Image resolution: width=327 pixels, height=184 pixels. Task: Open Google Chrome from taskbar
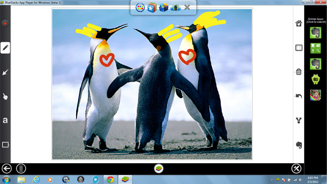coord(110,180)
